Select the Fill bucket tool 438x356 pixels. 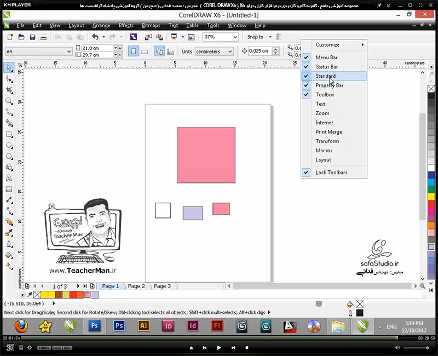point(9,255)
